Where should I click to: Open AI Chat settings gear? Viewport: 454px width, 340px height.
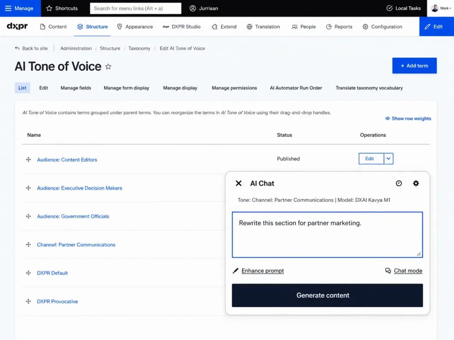[416, 183]
